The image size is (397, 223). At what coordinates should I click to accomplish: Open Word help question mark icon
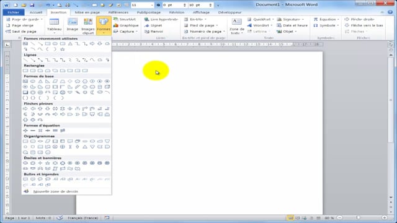pyautogui.click(x=390, y=12)
